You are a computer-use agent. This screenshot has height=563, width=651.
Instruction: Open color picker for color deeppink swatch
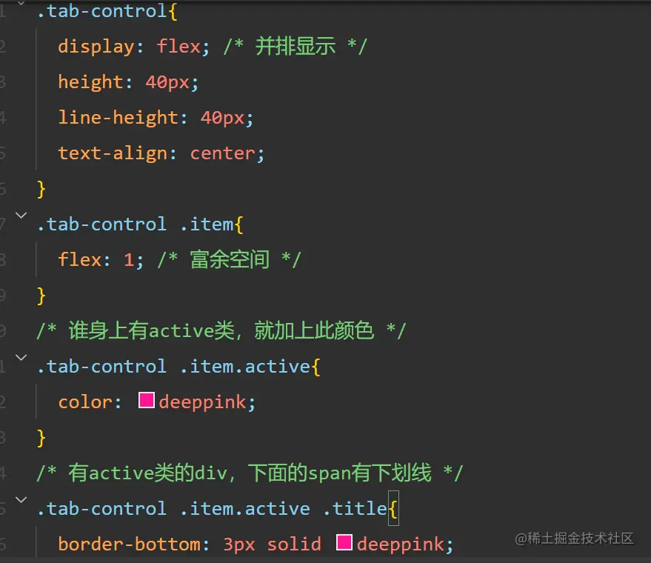click(x=147, y=400)
